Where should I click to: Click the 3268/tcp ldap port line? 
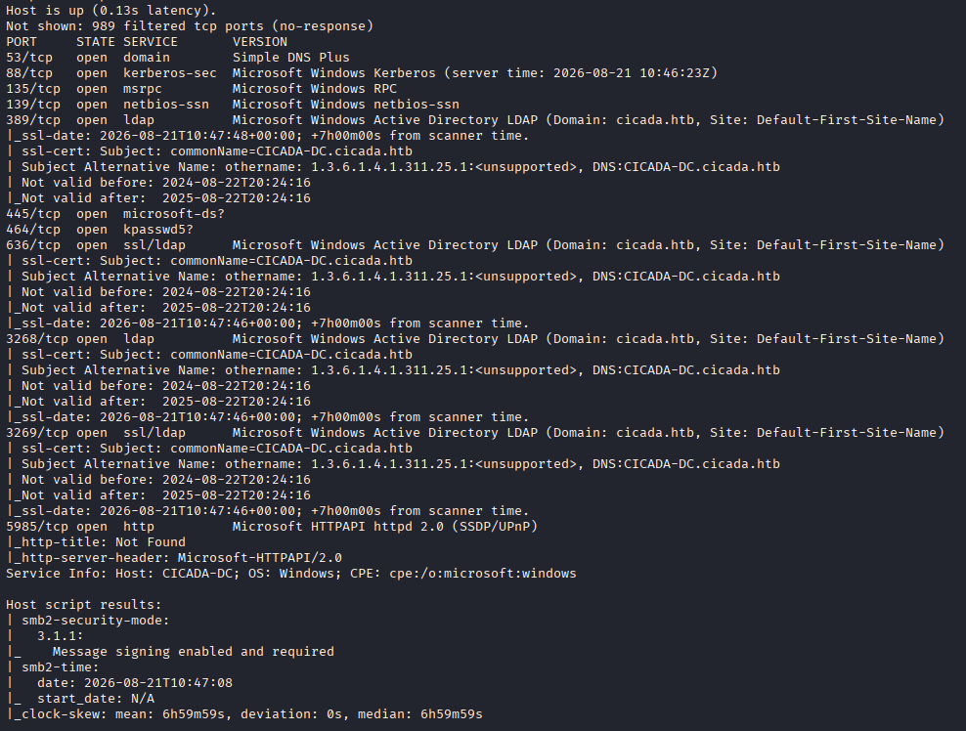coord(475,339)
